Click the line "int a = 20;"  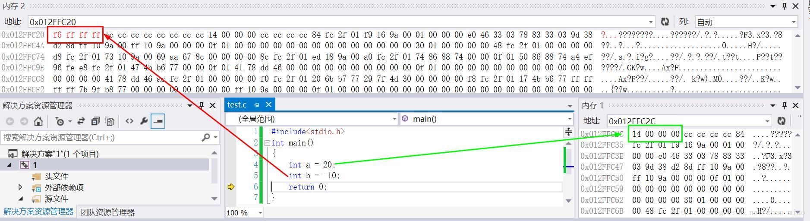pyautogui.click(x=312, y=164)
